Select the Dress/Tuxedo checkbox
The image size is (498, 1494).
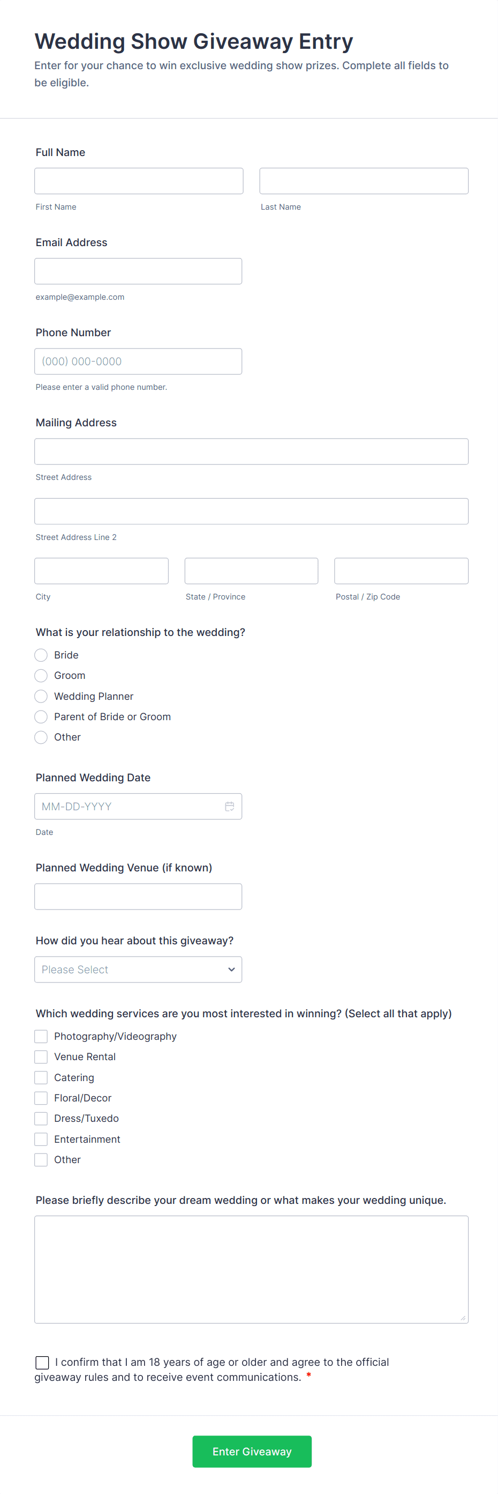click(41, 1118)
